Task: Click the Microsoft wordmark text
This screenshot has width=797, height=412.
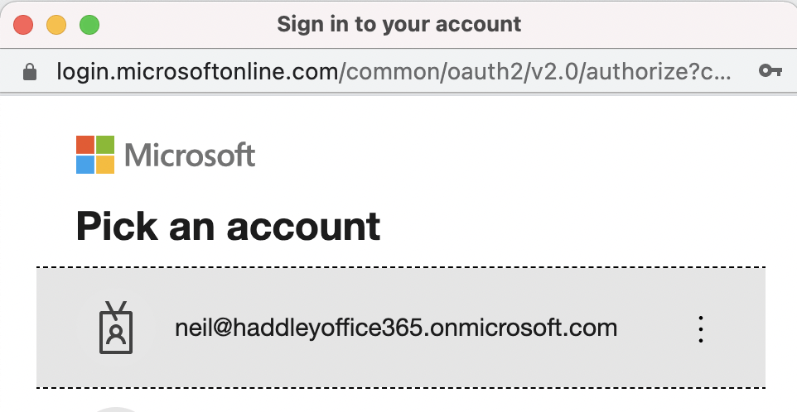Action: [x=190, y=155]
